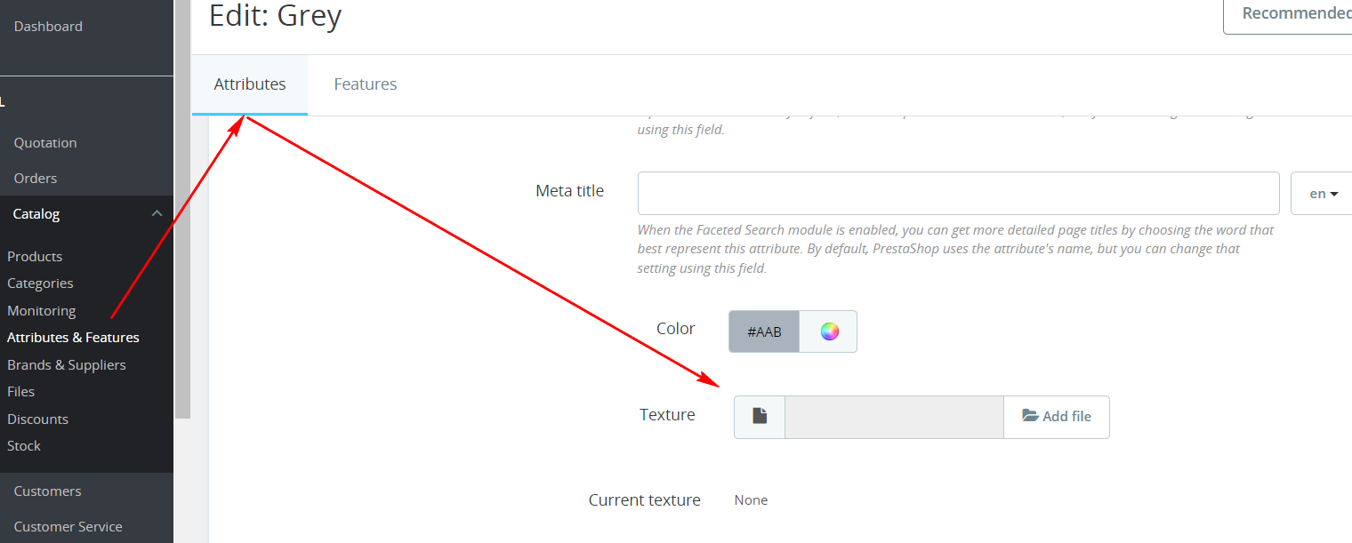The width and height of the screenshot is (1352, 543).
Task: Click the Recommended button at top
Action: coord(1294,13)
